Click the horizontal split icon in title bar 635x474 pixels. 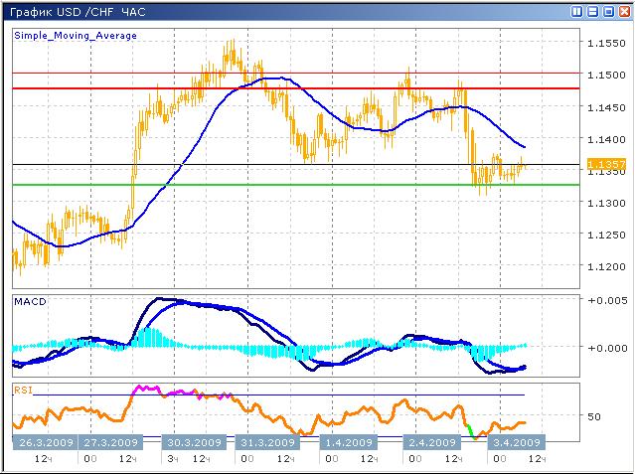pos(593,11)
